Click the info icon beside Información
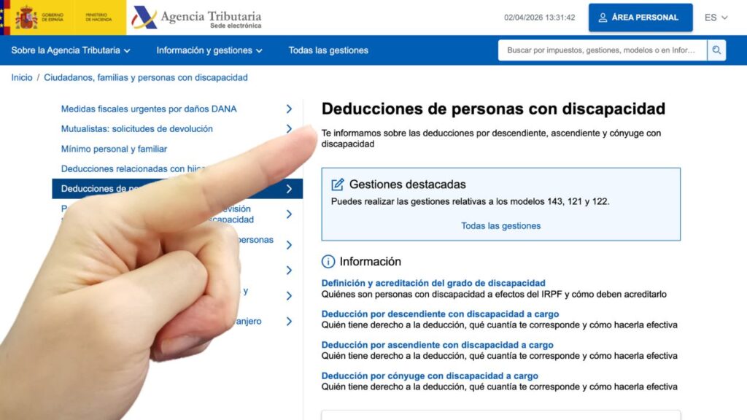Screen dimensions: 747x420 pos(328,262)
